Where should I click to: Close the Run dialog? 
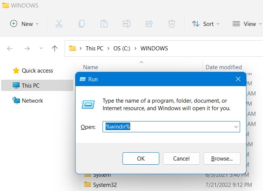pos(238,79)
